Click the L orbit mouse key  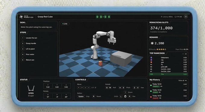(121, 96)
